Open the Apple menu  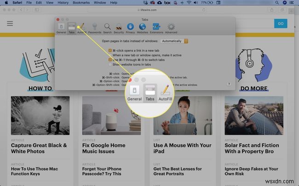(x=6, y=2)
